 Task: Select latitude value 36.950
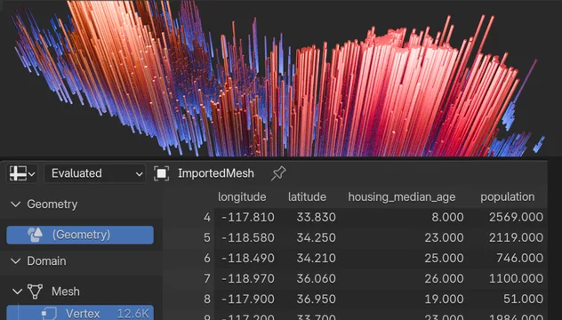click(317, 299)
